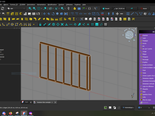Toggle the snap lock icon
This screenshot has height=116, width=155.
click(x=40, y=24)
